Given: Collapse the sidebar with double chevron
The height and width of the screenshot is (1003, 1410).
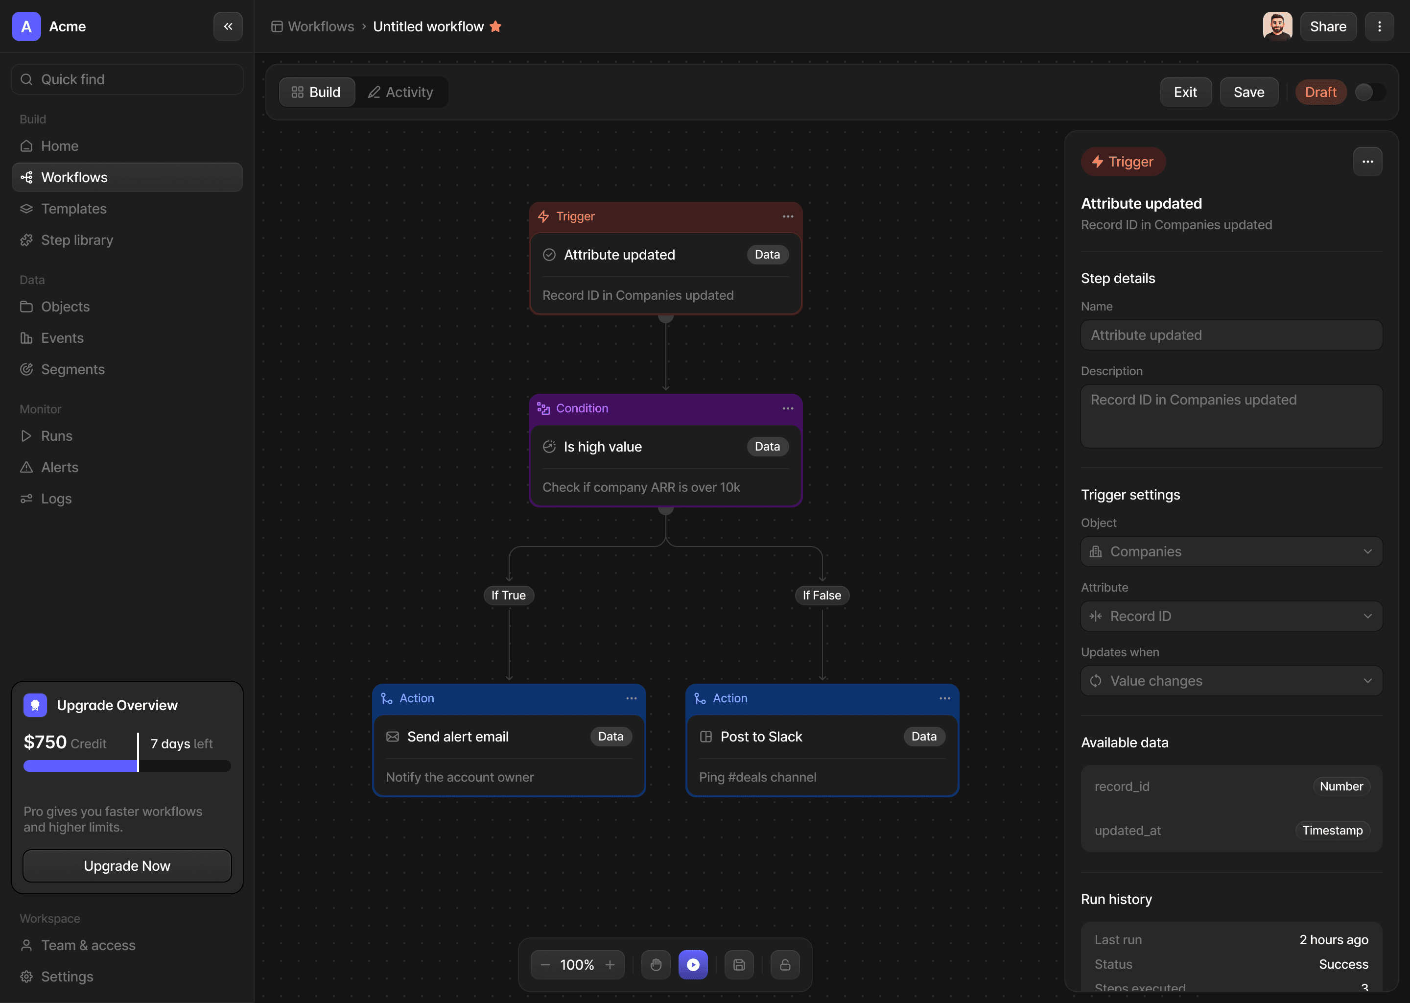Looking at the screenshot, I should 228,26.
